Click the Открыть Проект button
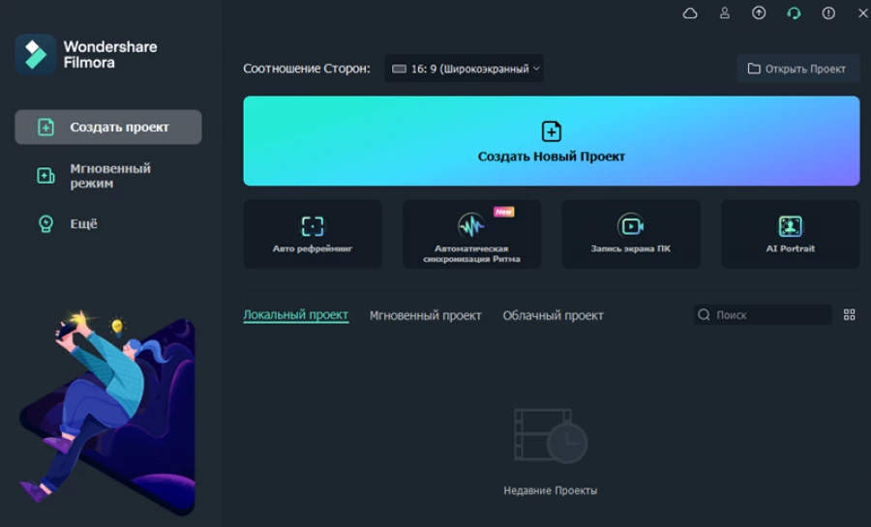Screen dimensions: 871x527 click(x=797, y=69)
